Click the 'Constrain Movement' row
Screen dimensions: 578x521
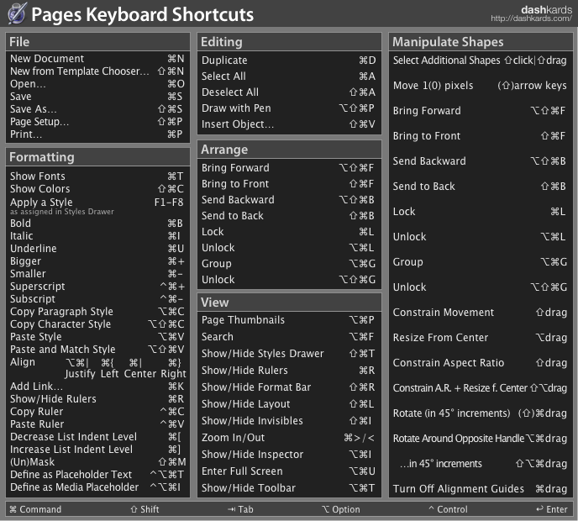coord(480,313)
